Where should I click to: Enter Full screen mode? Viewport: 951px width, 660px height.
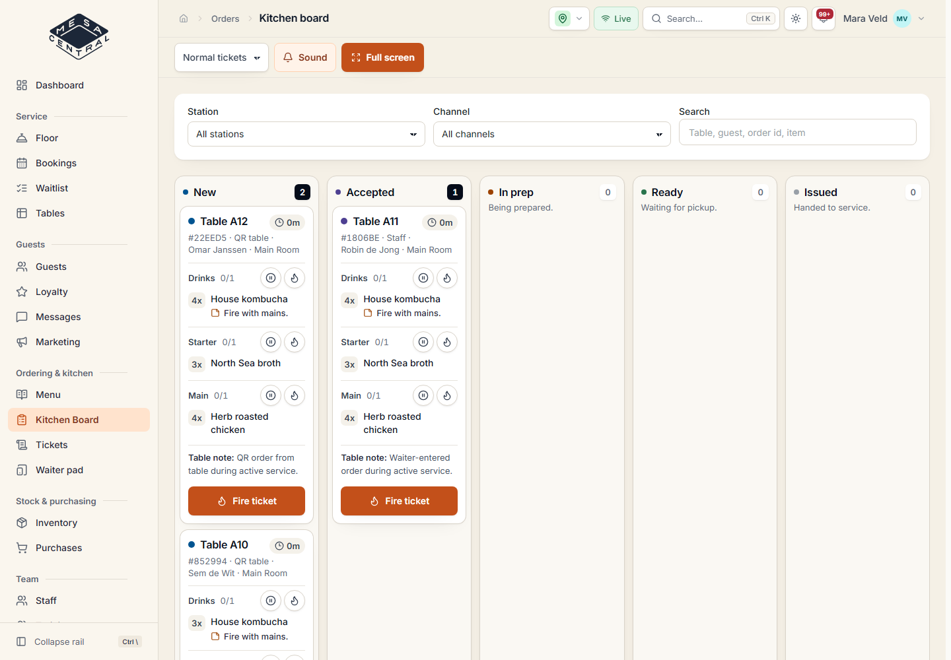coord(382,57)
